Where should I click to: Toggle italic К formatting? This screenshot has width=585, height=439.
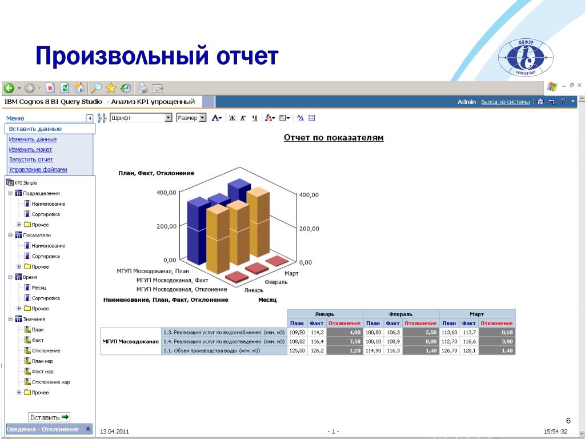pos(243,118)
